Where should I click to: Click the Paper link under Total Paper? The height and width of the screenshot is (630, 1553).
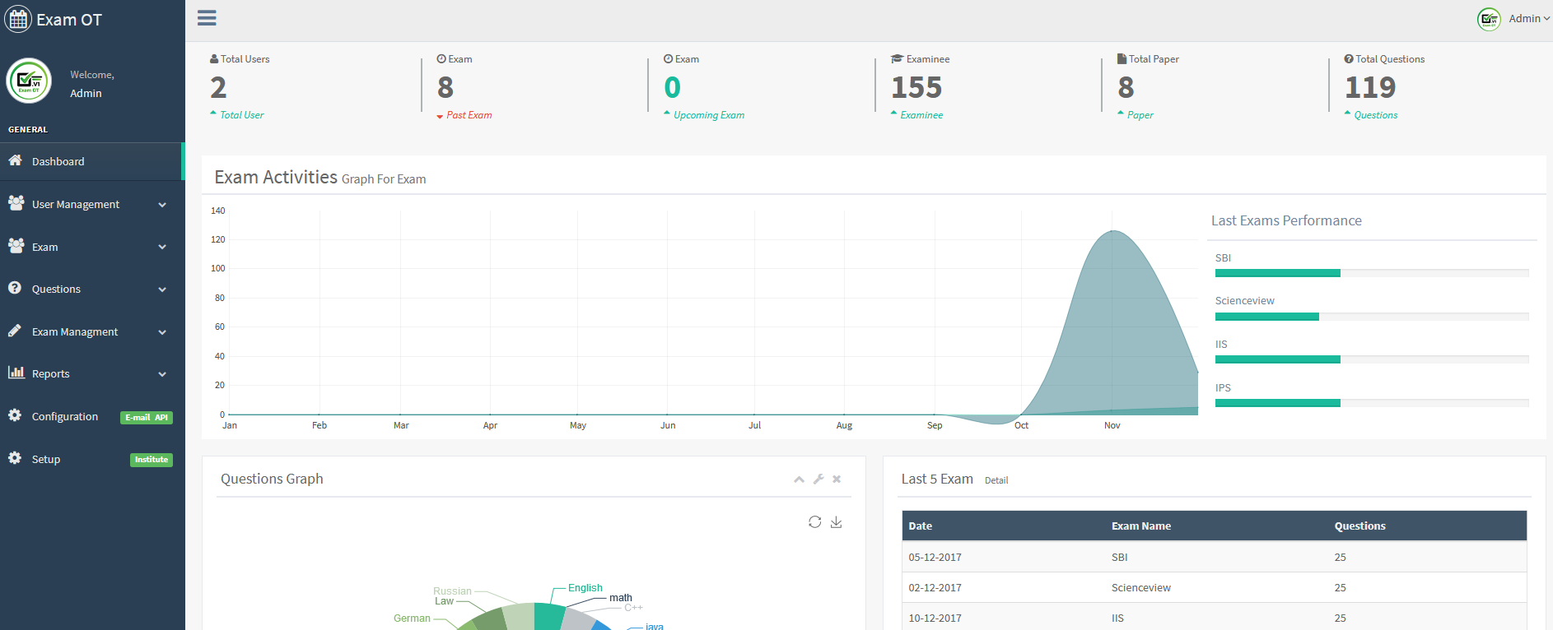(x=1140, y=115)
